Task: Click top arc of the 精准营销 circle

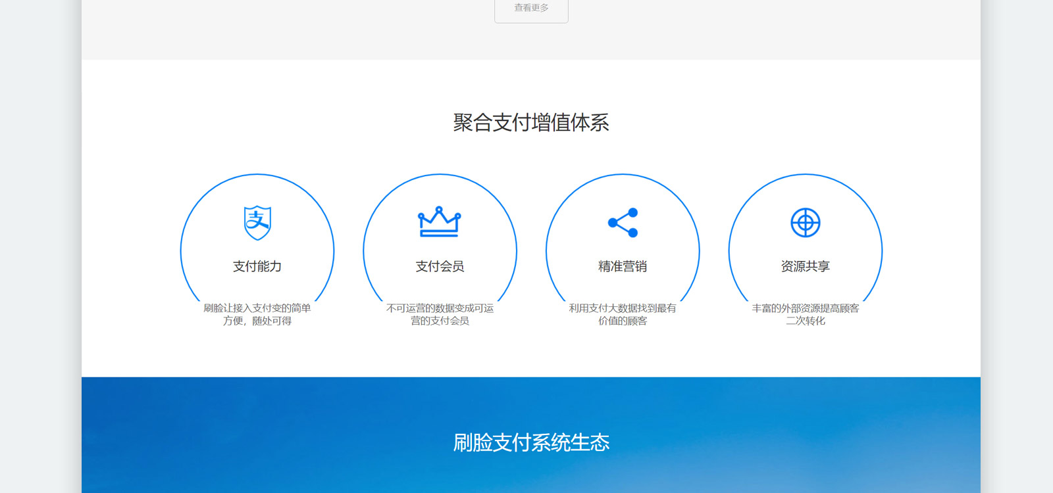Action: (623, 174)
